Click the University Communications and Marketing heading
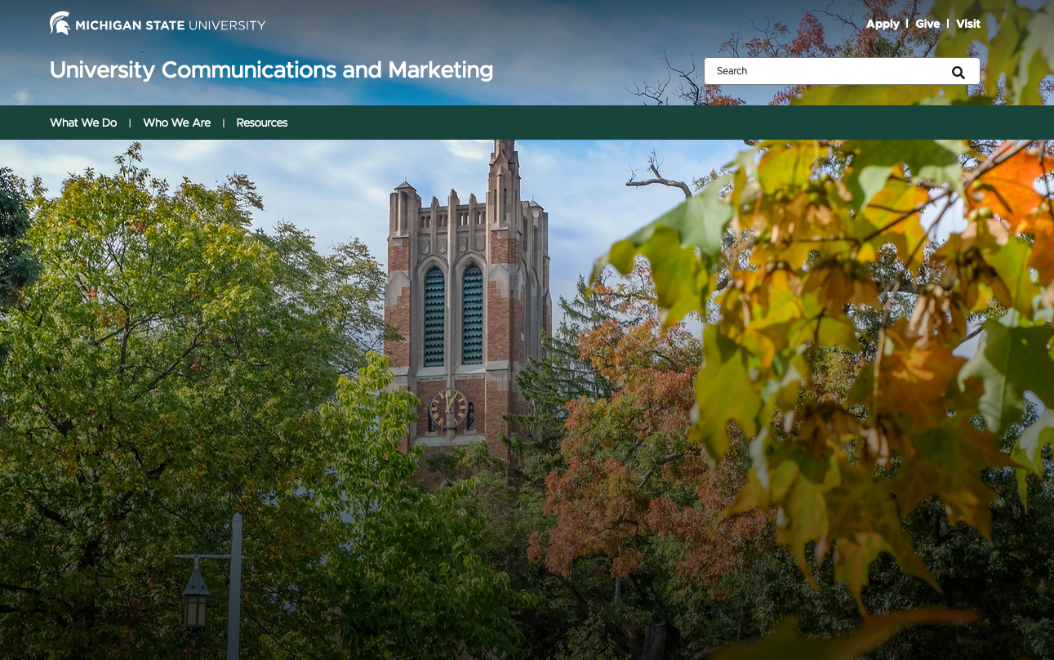This screenshot has height=660, width=1054. click(x=271, y=70)
